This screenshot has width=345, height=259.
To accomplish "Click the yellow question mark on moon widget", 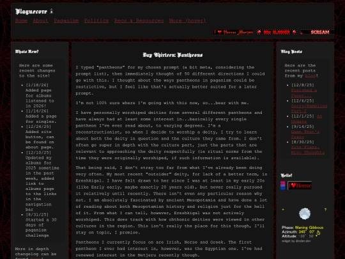I will (x=325, y=210).
